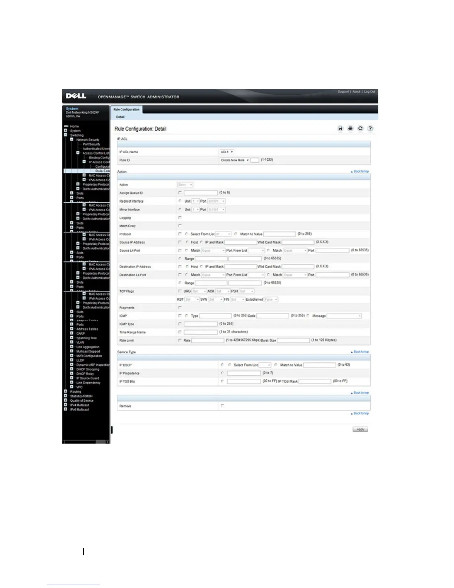This screenshot has width=454, height=588.
Task: Open the Help question mark icon
Action: pyautogui.click(x=370, y=128)
